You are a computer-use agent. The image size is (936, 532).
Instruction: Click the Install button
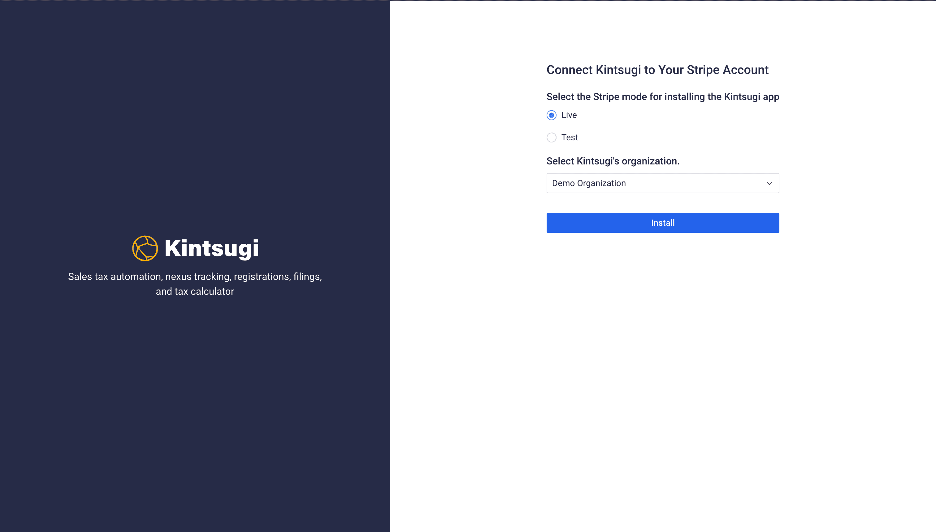pos(662,223)
